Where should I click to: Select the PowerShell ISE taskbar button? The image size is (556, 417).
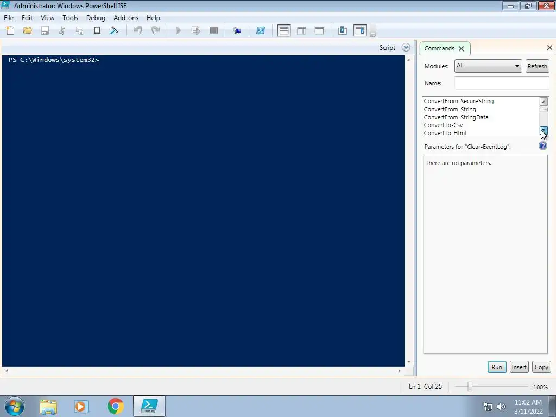(x=149, y=406)
